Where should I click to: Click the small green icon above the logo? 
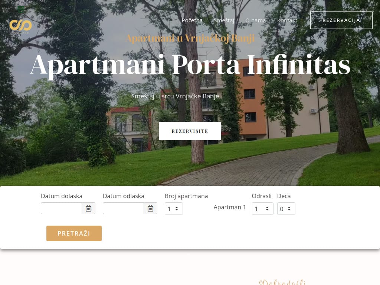21,9
